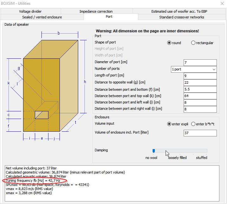Screen dimensions: 227x204
Task: Set damping slider to stuffed position
Action: [x=206, y=151]
